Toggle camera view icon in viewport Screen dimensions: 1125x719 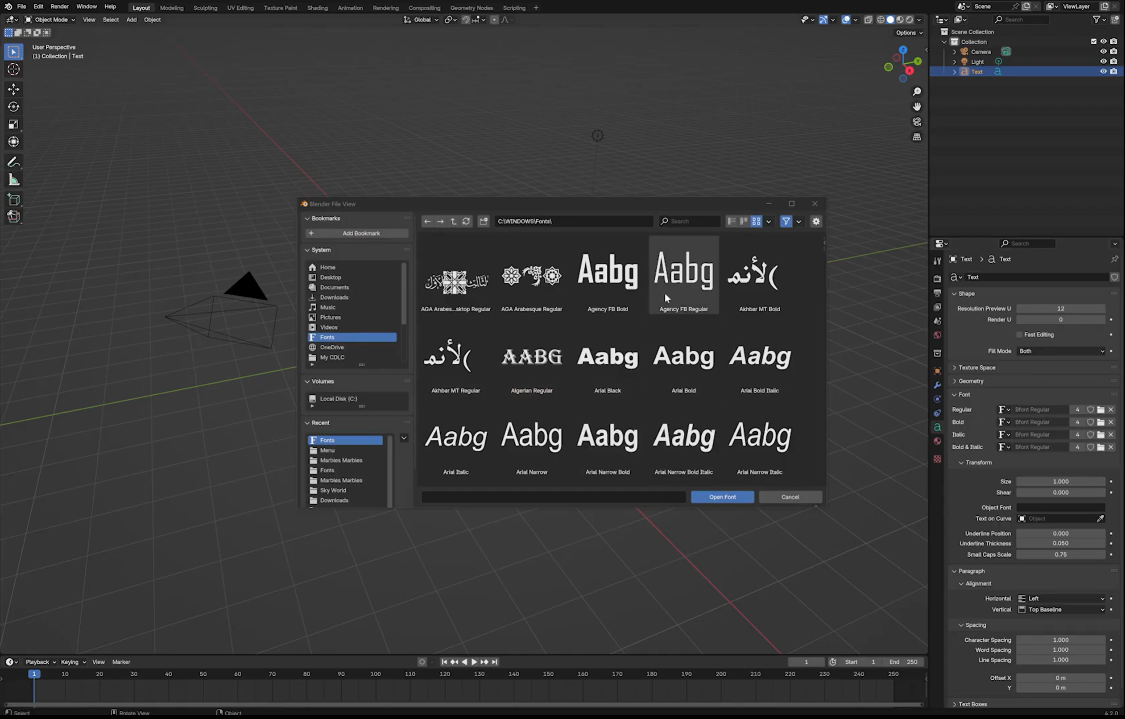point(917,122)
